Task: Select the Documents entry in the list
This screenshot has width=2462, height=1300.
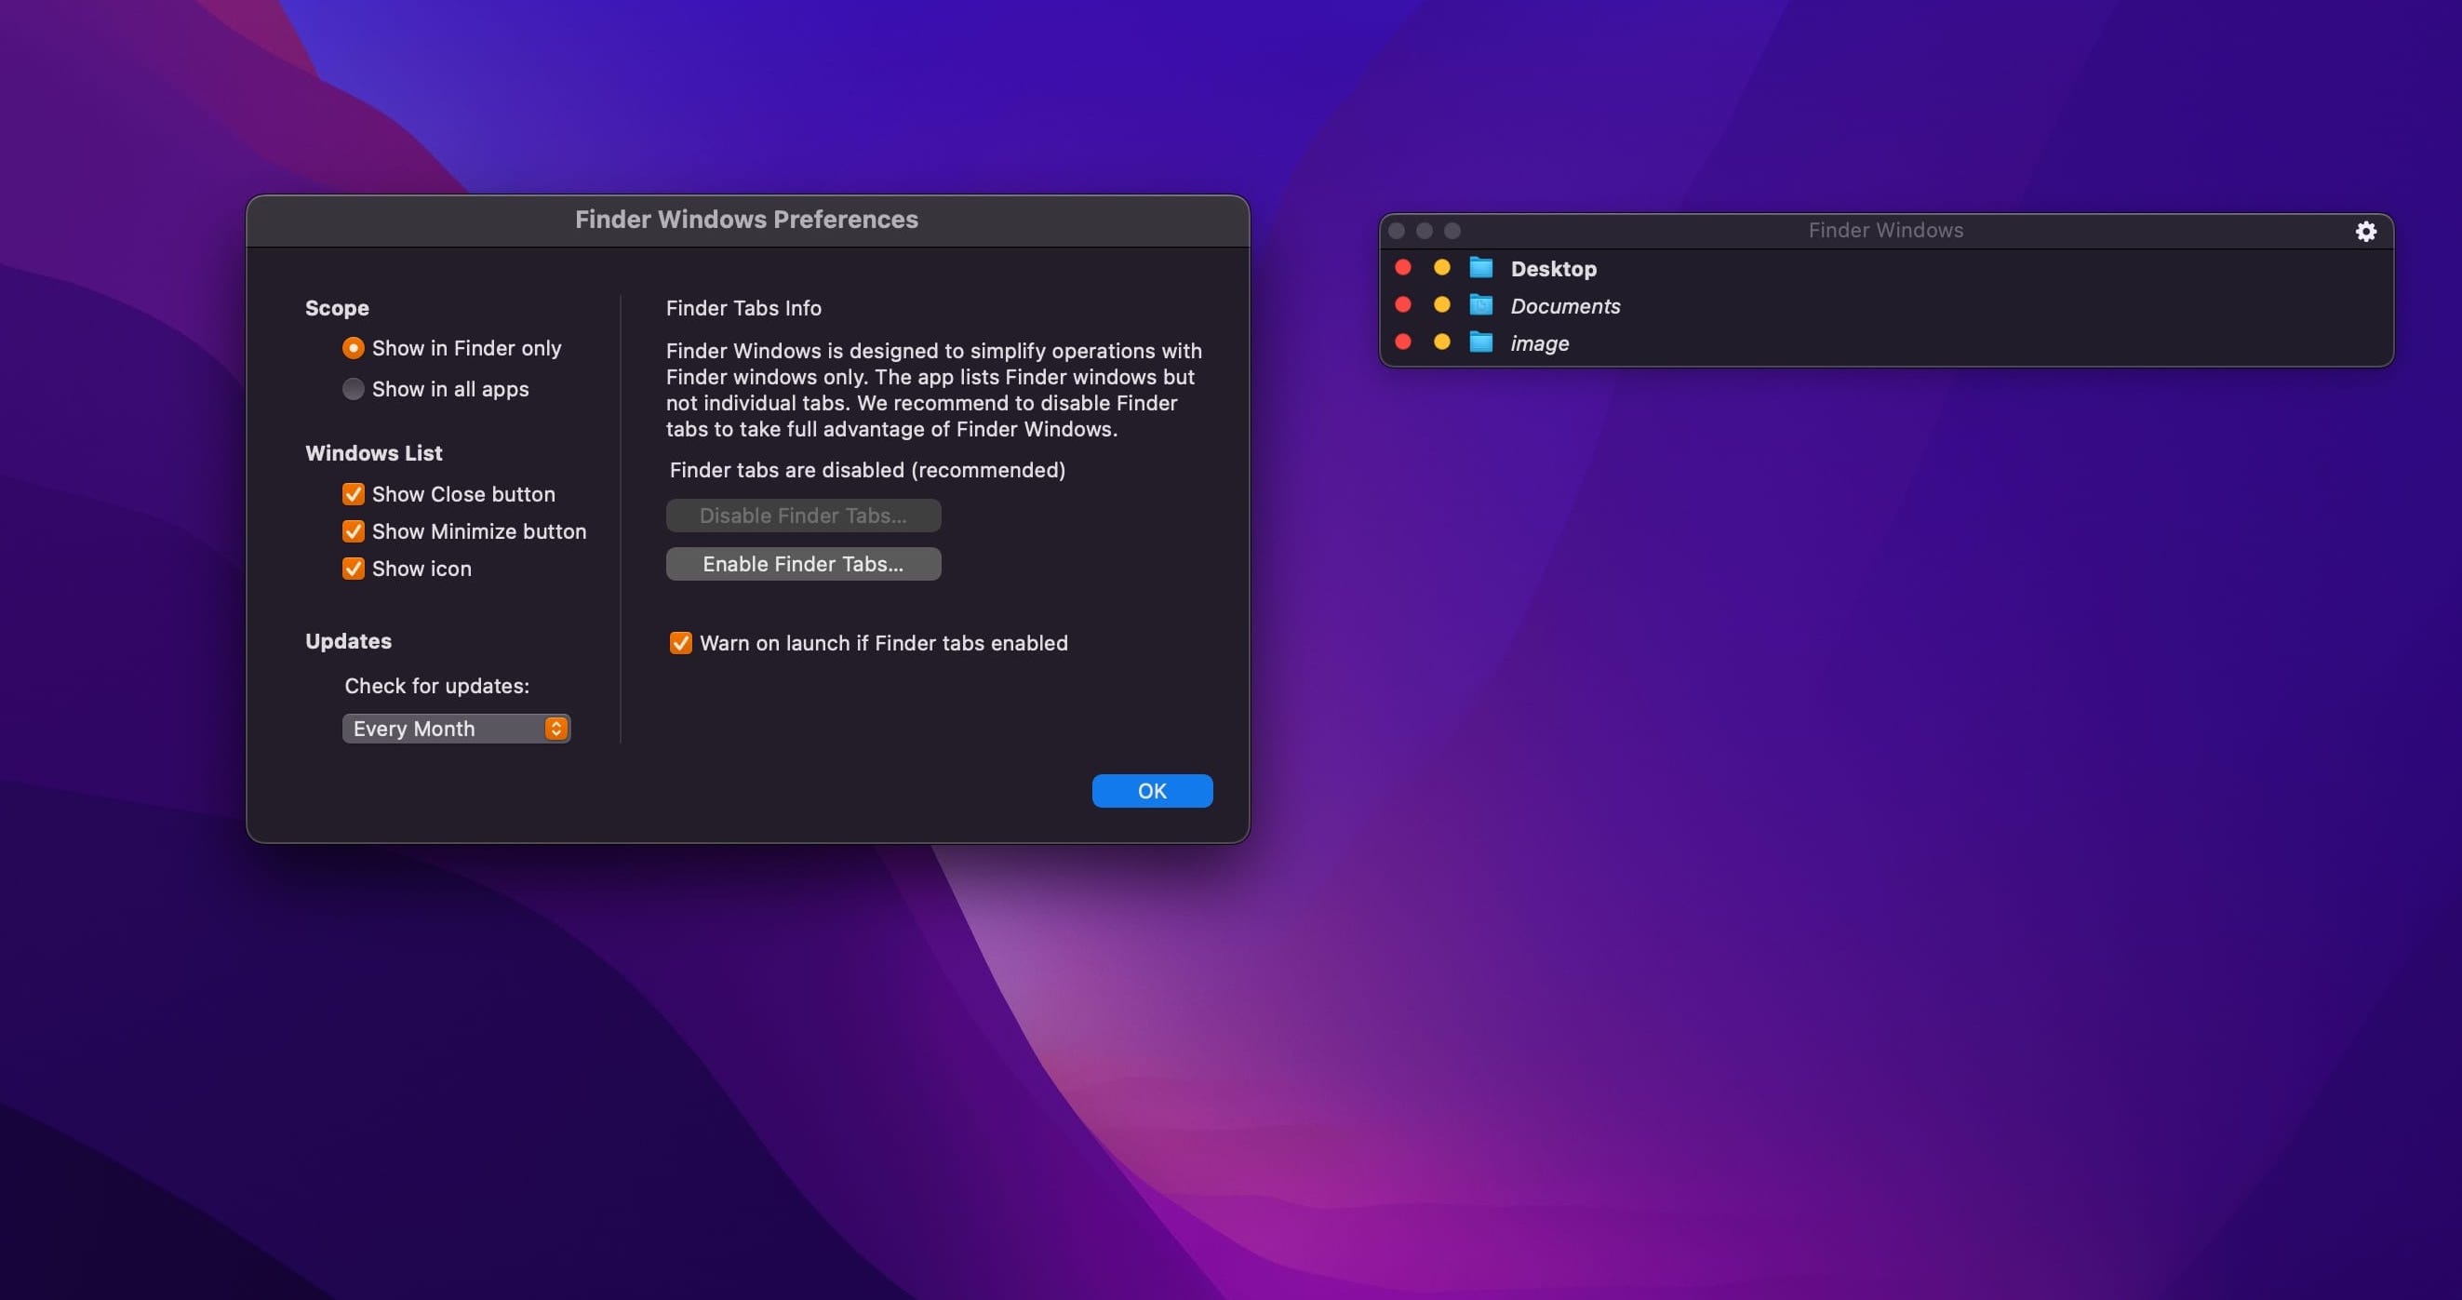Action: coord(1564,306)
